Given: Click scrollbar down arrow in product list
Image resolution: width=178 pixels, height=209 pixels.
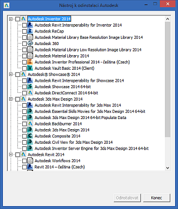Looking at the screenshot, I should (x=167, y=168).
